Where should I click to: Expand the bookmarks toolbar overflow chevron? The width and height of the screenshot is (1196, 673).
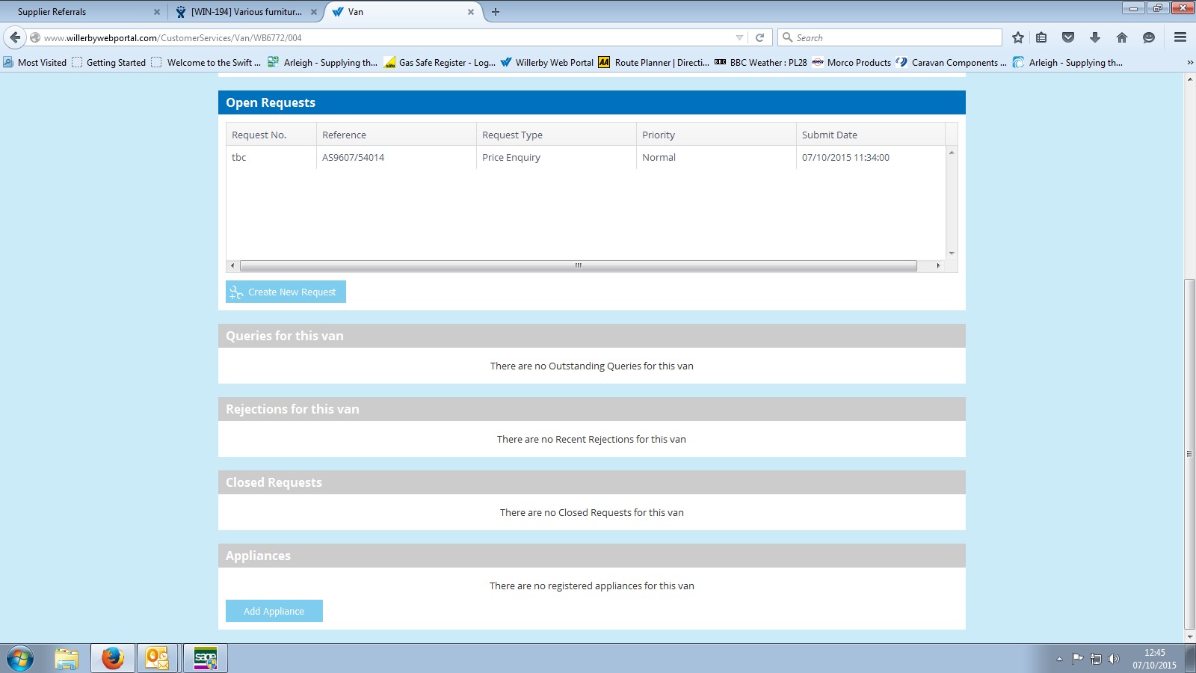click(x=1190, y=63)
